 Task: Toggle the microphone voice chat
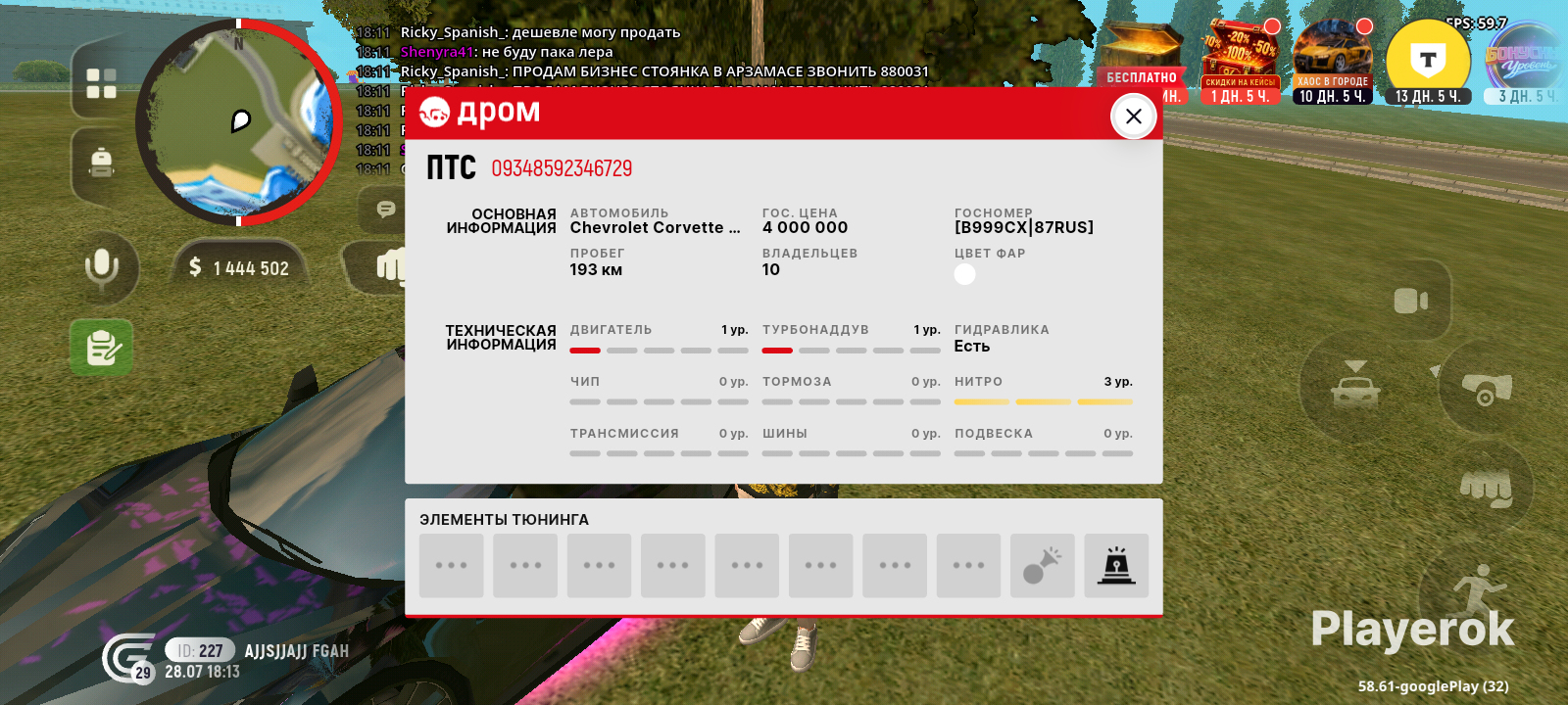(102, 267)
